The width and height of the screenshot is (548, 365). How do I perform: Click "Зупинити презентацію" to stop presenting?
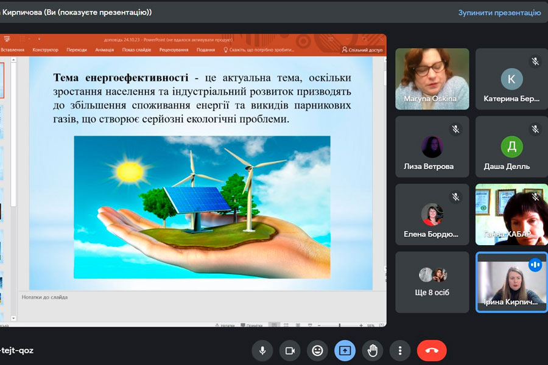click(499, 13)
